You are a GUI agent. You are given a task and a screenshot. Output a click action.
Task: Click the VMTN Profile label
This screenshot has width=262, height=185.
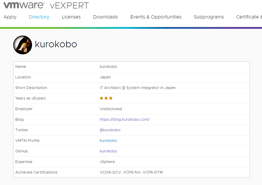tap(27, 141)
